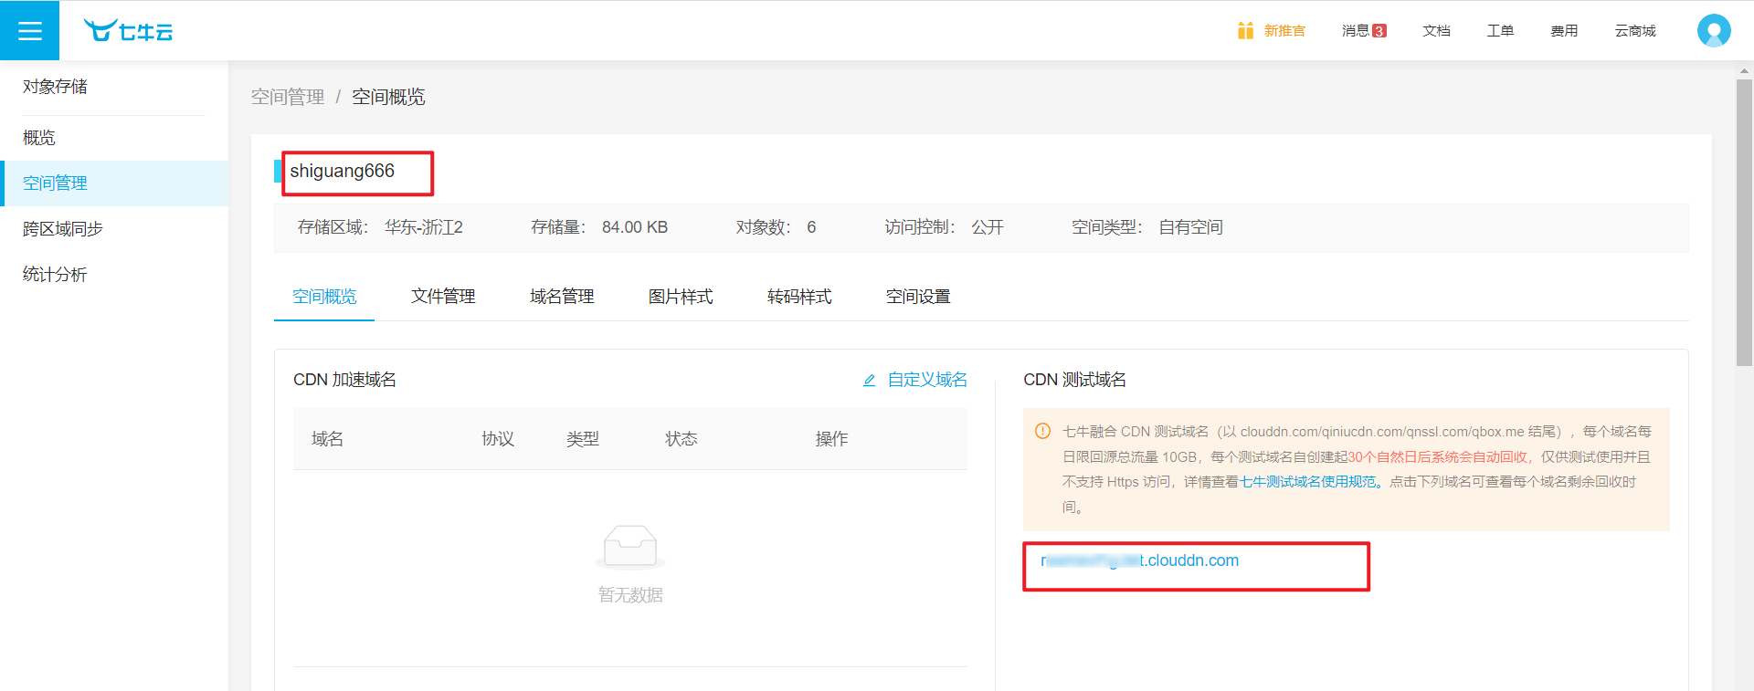The height and width of the screenshot is (691, 1754).
Task: Switch to the 文件管理 tab
Action: 443,297
